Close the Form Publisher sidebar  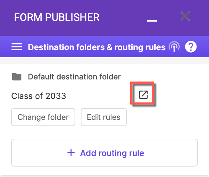pos(185,16)
